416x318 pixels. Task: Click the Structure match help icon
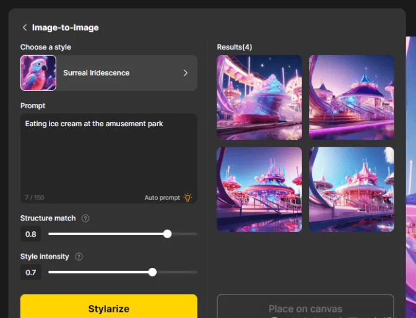point(85,218)
